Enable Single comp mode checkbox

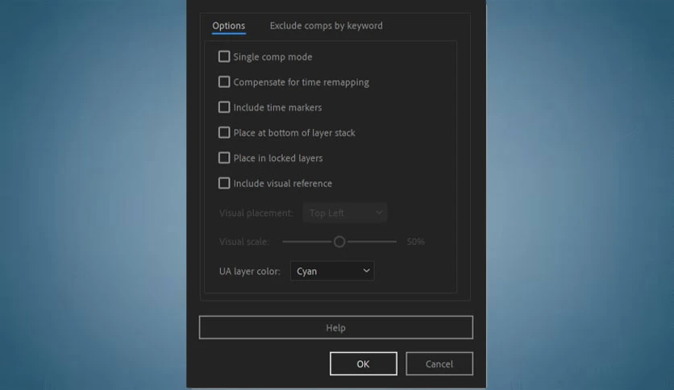(224, 56)
